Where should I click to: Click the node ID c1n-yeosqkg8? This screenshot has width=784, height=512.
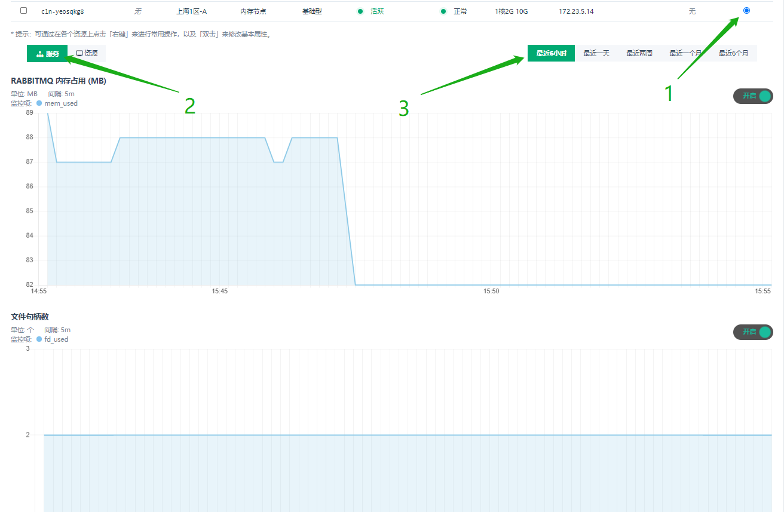63,11
